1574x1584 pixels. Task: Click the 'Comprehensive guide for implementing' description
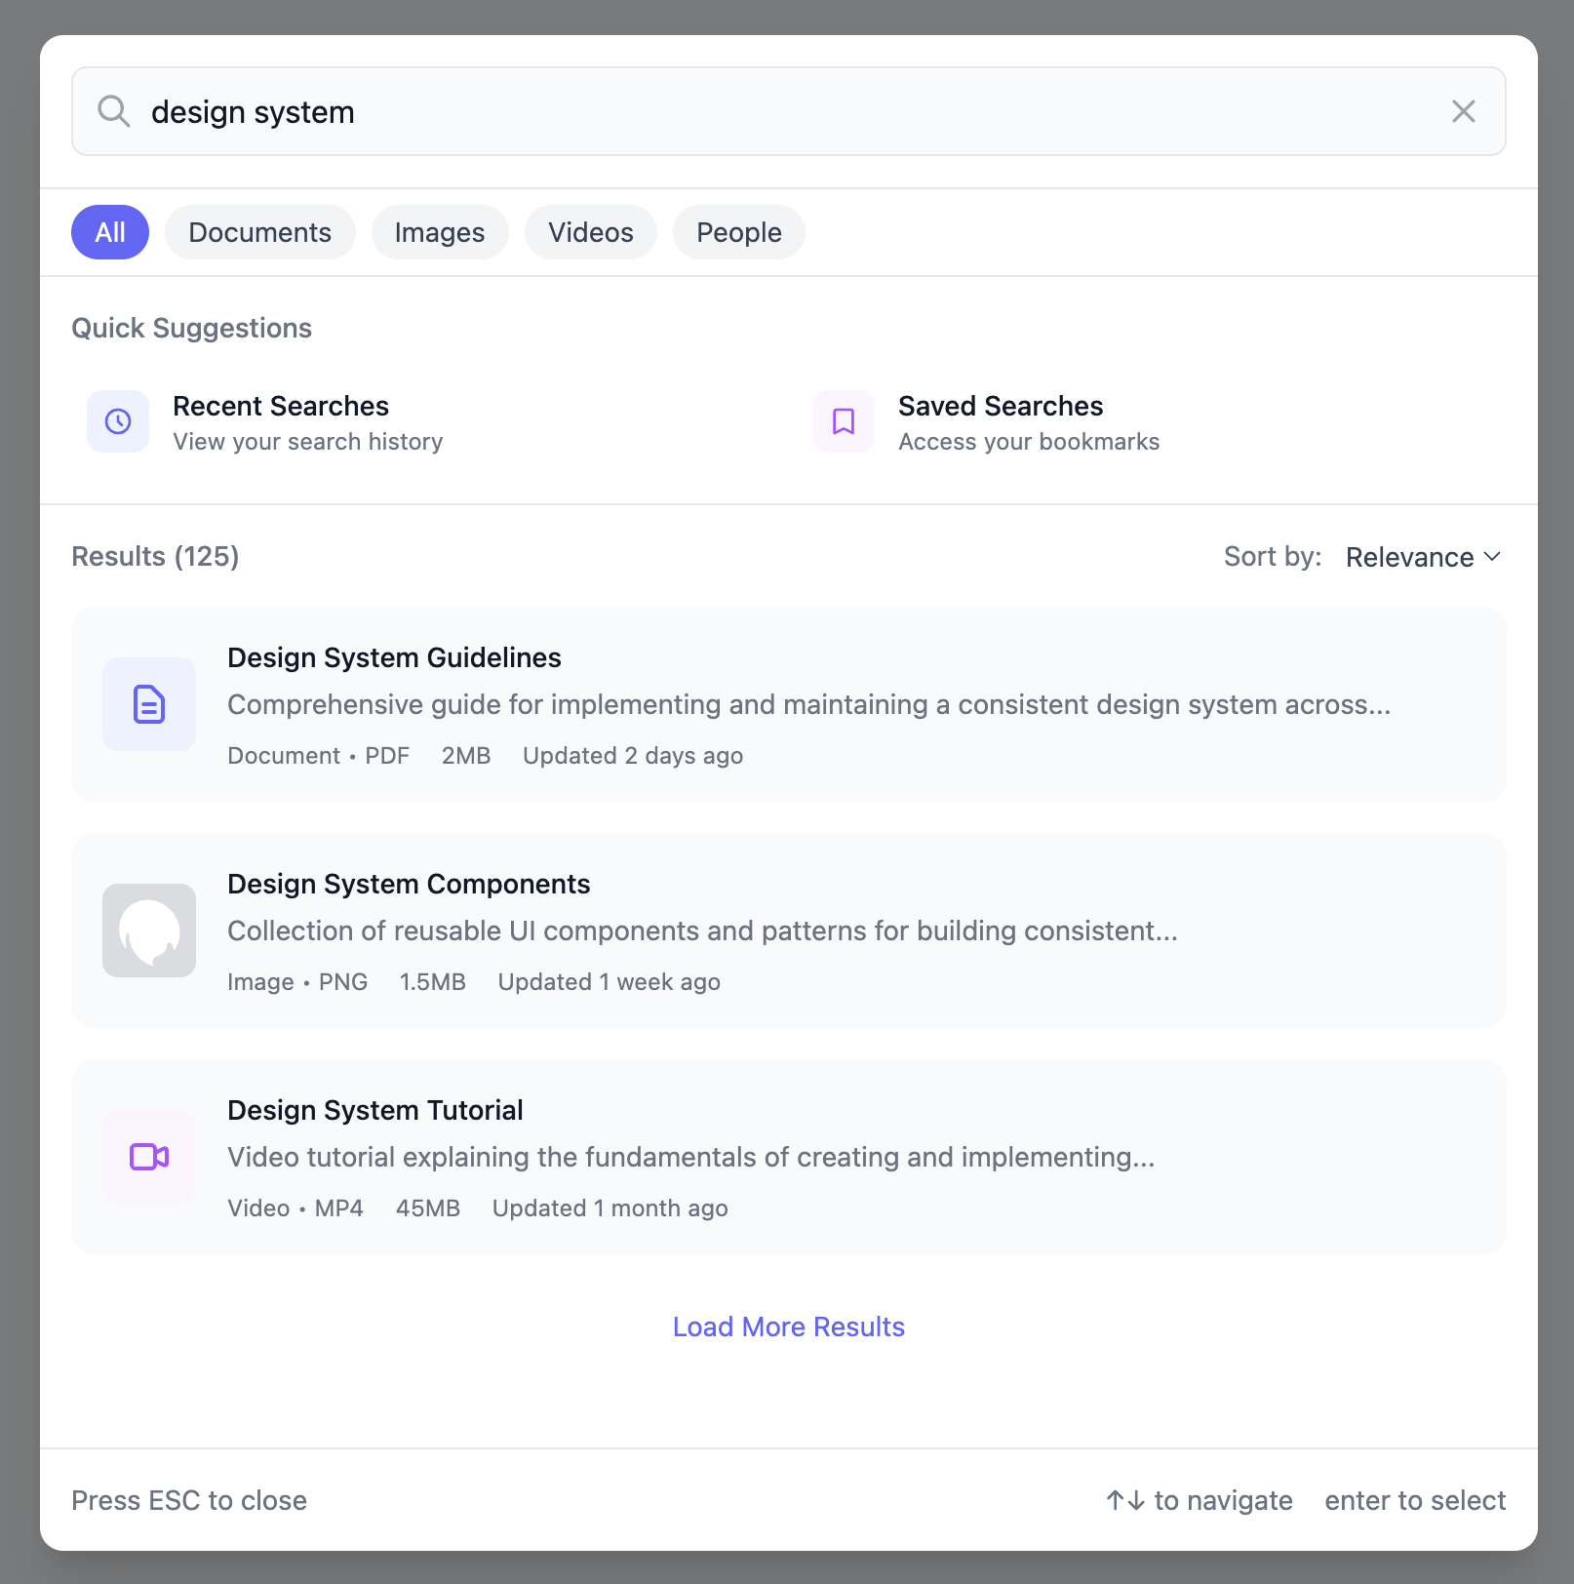coord(808,704)
